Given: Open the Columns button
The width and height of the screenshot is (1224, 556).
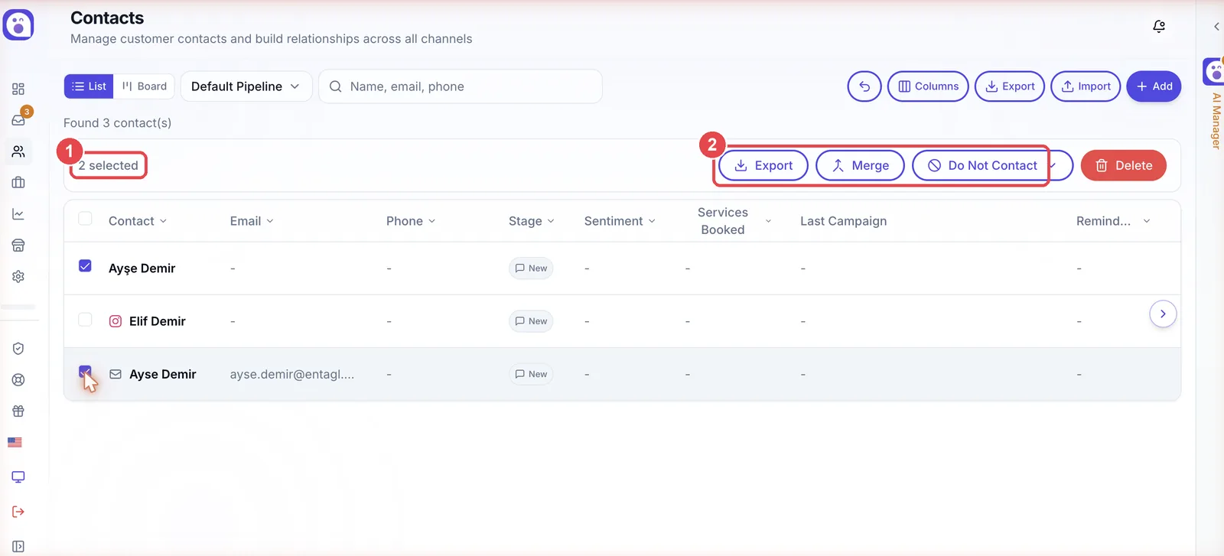Looking at the screenshot, I should point(928,86).
